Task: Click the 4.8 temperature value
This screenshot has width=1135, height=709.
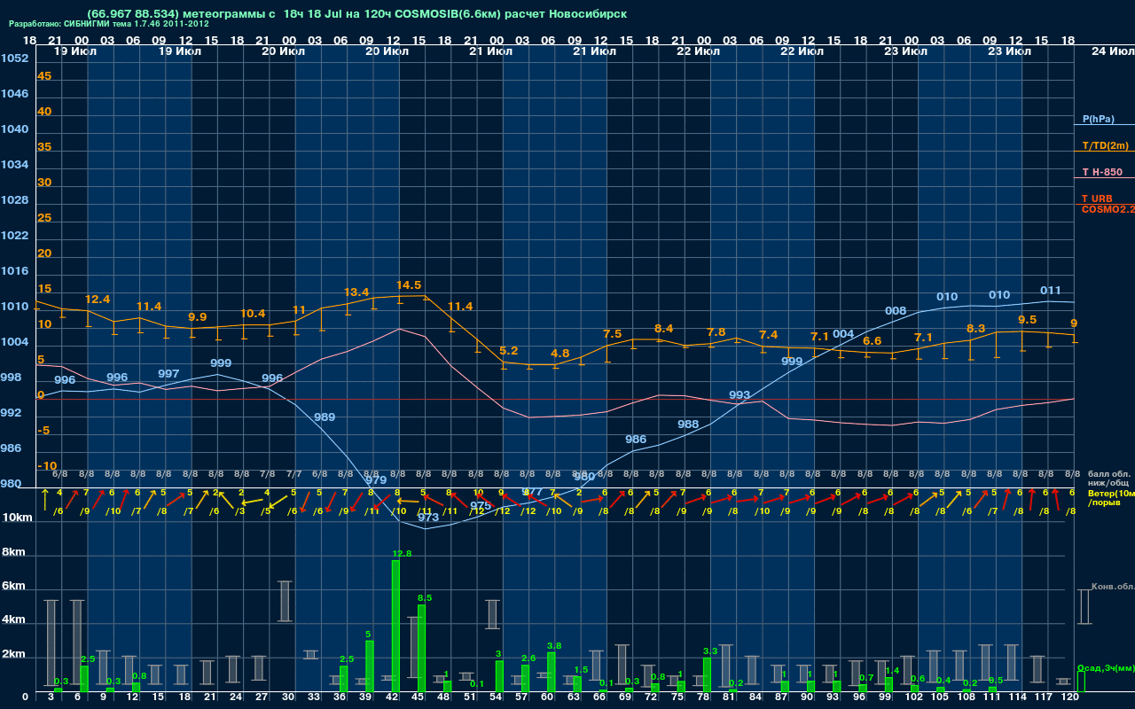Action: click(560, 353)
